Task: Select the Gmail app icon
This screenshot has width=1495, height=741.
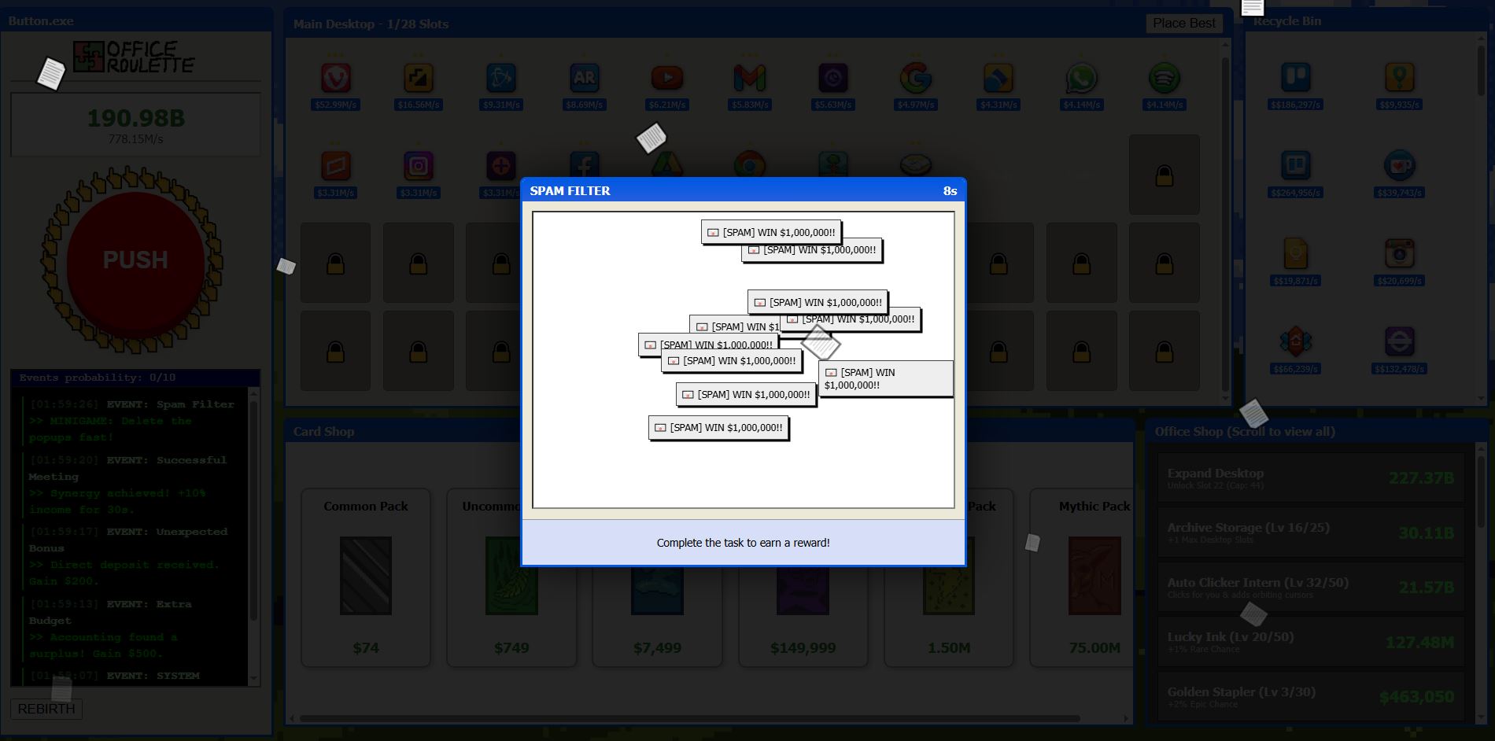Action: pos(750,78)
